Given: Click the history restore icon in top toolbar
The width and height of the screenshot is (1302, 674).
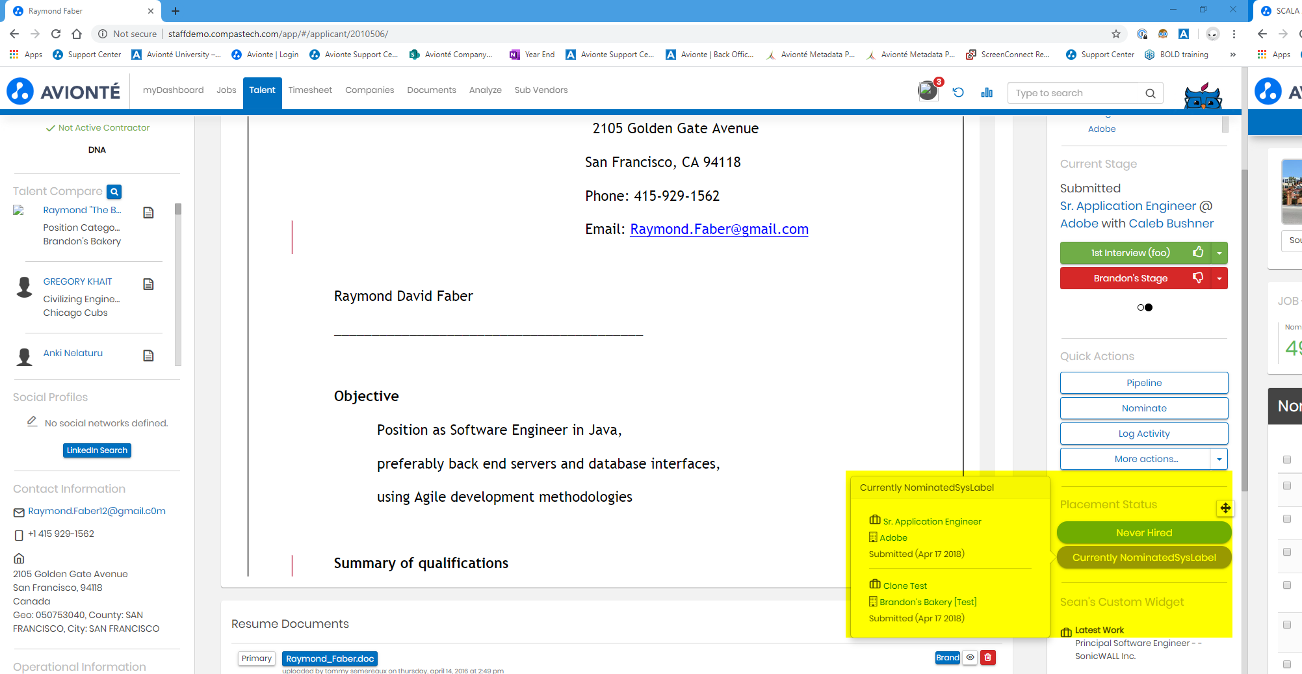Looking at the screenshot, I should point(957,93).
